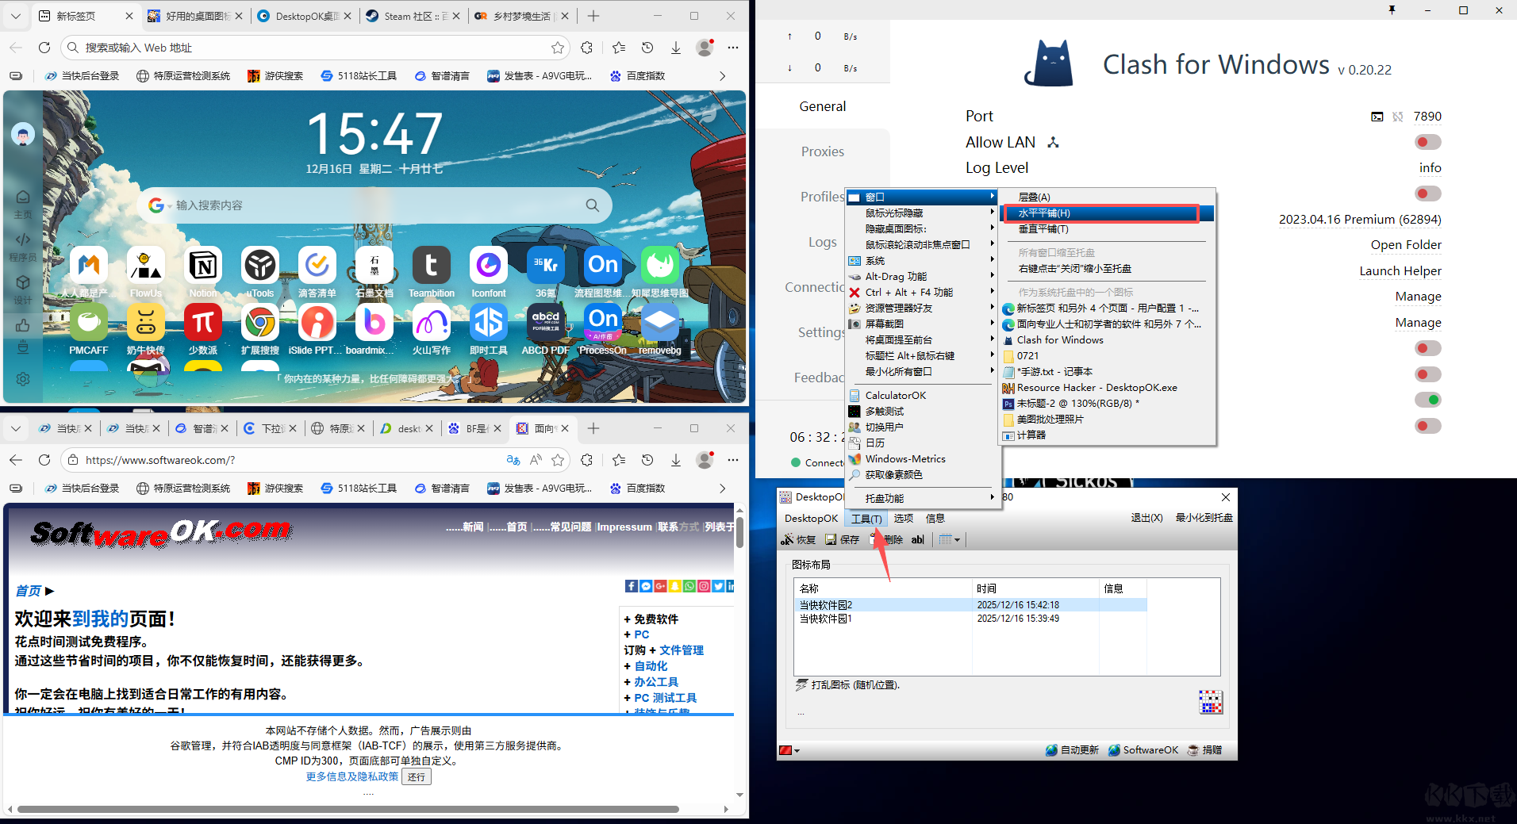Select the 当快软件园1 layout entry

coord(826,618)
